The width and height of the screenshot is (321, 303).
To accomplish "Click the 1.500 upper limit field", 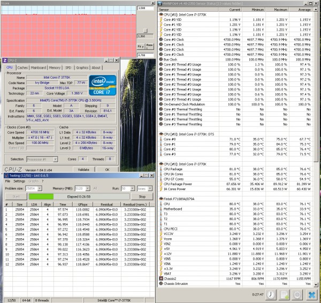I will [146, 8].
